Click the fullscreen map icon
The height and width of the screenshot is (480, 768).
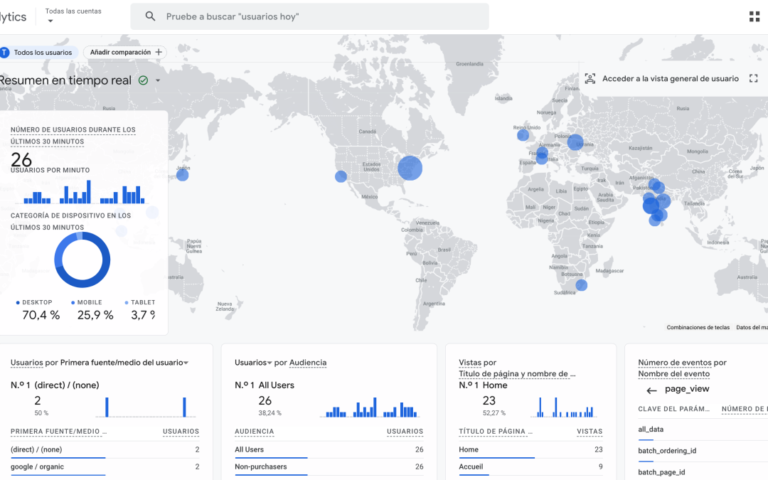754,79
